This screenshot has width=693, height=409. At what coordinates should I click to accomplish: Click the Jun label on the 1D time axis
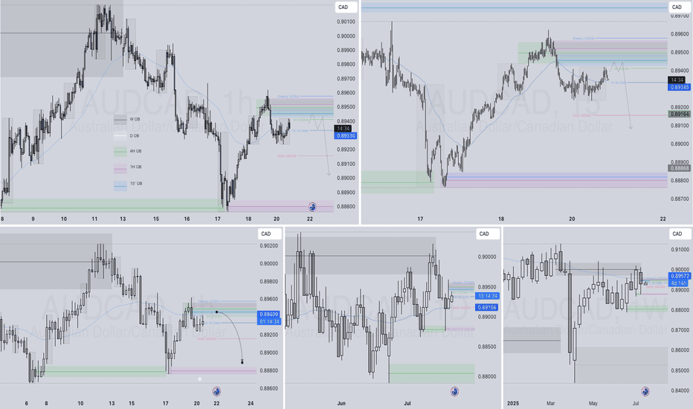[341, 403]
